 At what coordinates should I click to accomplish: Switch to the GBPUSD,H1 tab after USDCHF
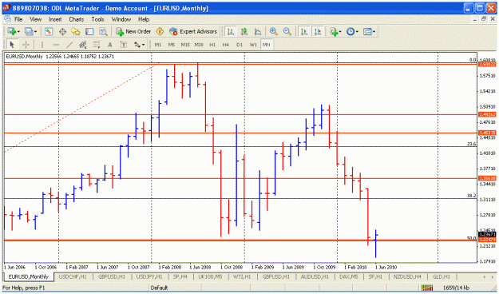coord(112,276)
